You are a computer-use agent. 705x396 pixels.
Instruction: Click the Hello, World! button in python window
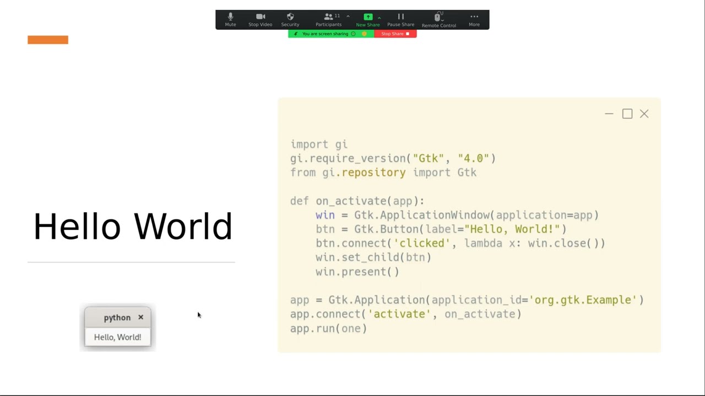(x=117, y=337)
